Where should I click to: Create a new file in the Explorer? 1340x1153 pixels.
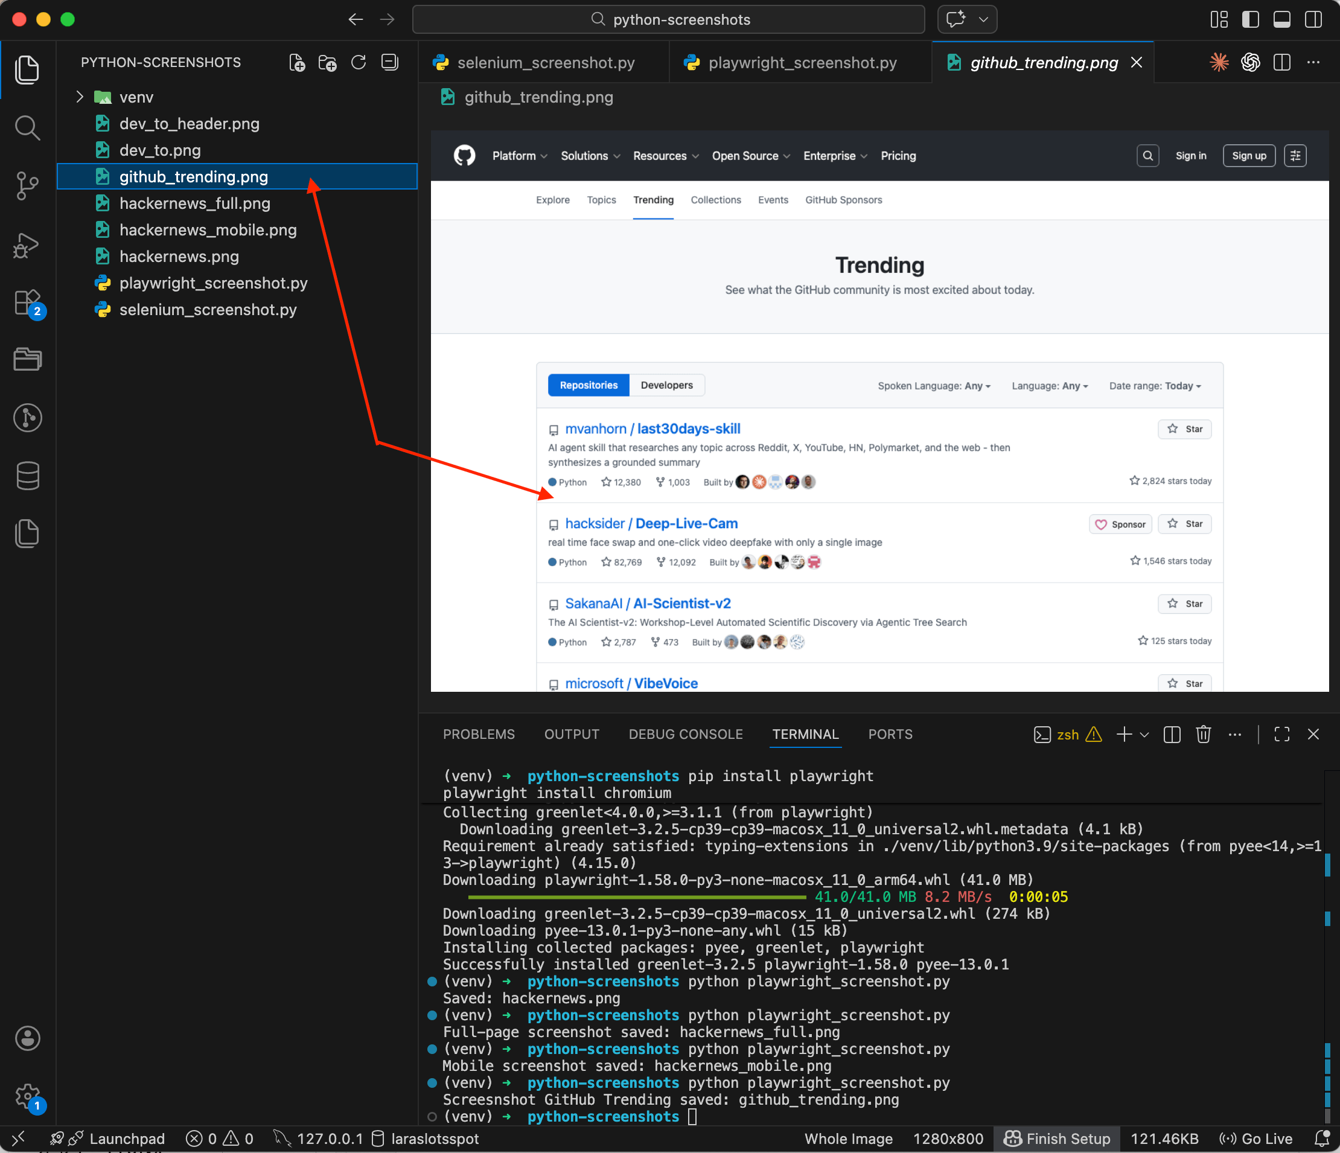point(297,62)
